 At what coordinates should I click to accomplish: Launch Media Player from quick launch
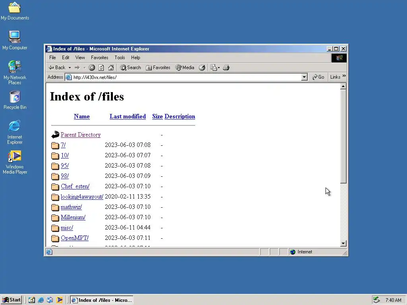[x=60, y=300]
